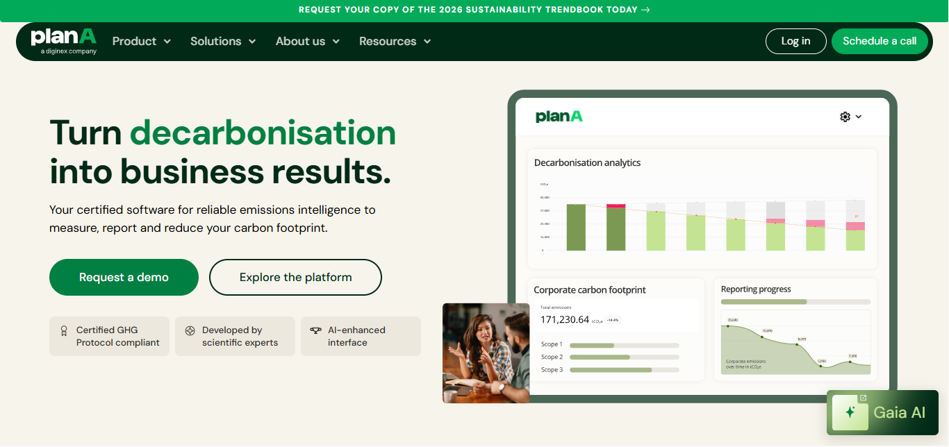Open the Product menu

(142, 41)
